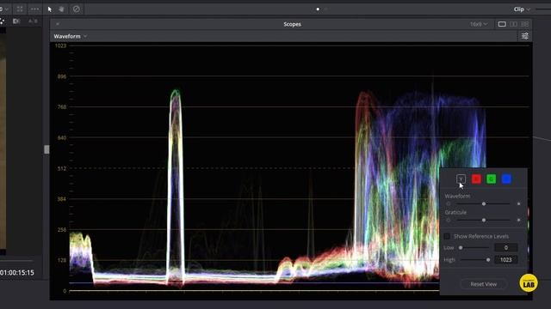Click the 512 graticule label
The height and width of the screenshot is (309, 551).
pos(62,168)
